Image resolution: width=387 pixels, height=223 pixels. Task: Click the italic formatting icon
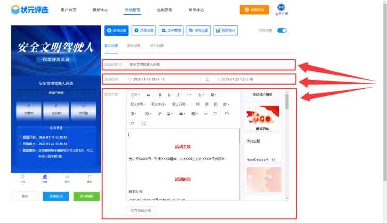pyautogui.click(x=179, y=95)
